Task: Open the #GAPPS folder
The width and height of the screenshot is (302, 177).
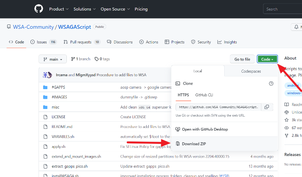Action: (x=58, y=87)
